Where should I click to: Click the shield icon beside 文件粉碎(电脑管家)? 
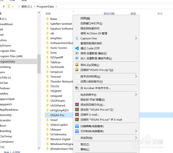(77, 131)
